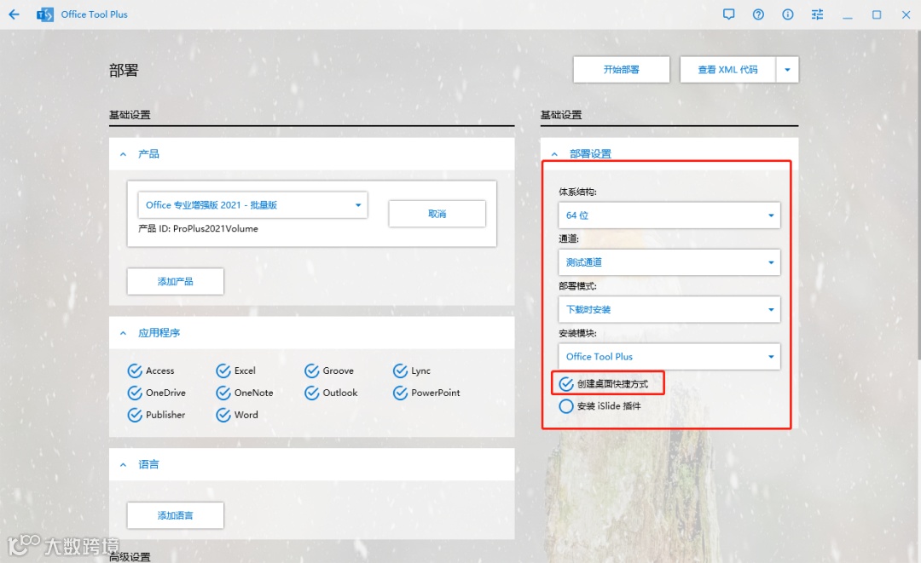Collapse the 部署设置 section

[x=554, y=154]
